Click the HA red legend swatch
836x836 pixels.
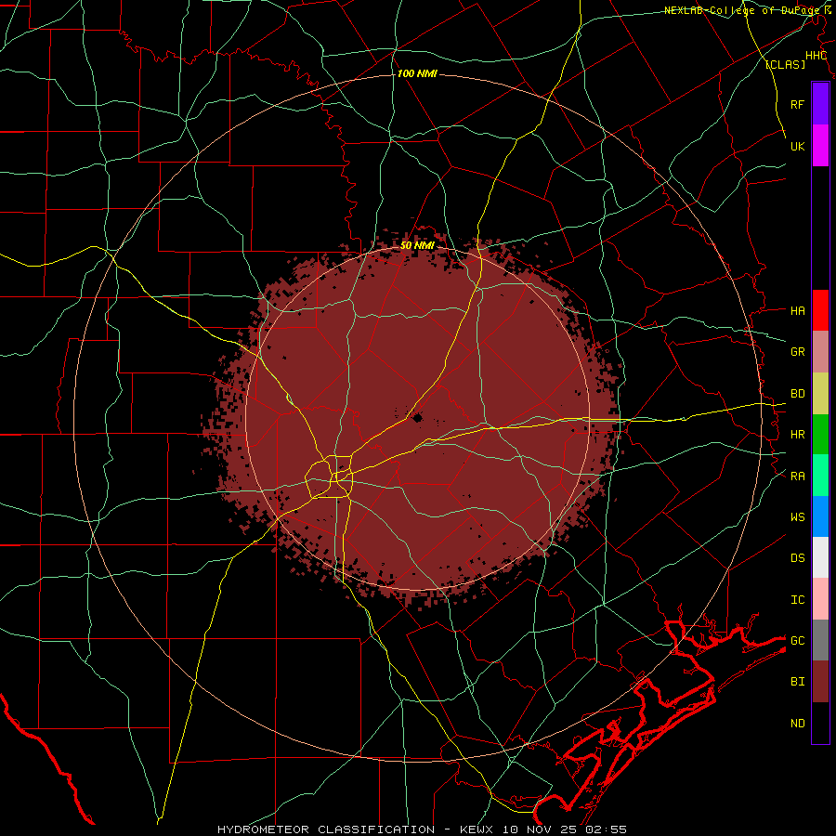820,310
